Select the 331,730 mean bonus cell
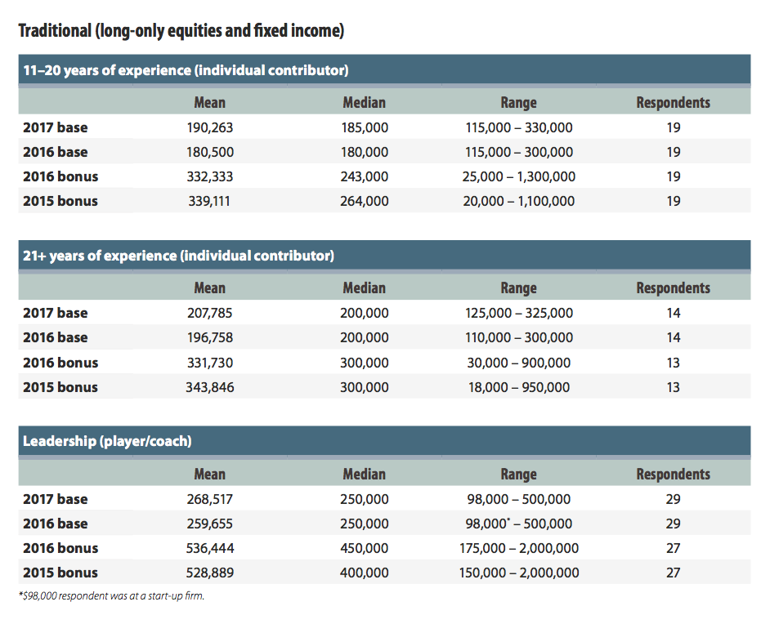 [209, 363]
